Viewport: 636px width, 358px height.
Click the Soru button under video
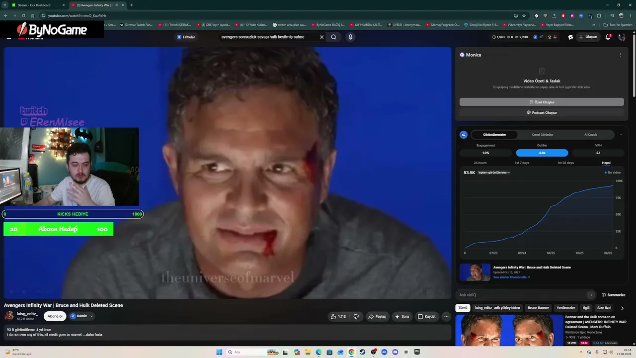402,316
